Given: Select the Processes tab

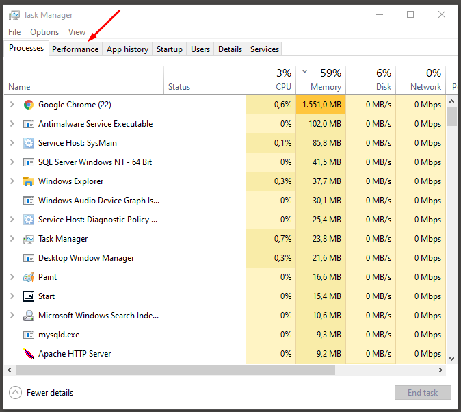Looking at the screenshot, I should point(26,48).
